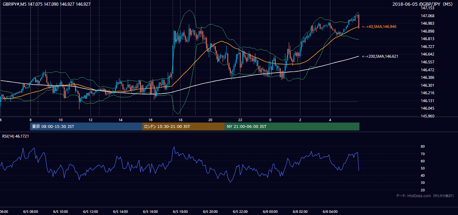
Task: Click RSI scale level 50
Action: tap(423, 168)
